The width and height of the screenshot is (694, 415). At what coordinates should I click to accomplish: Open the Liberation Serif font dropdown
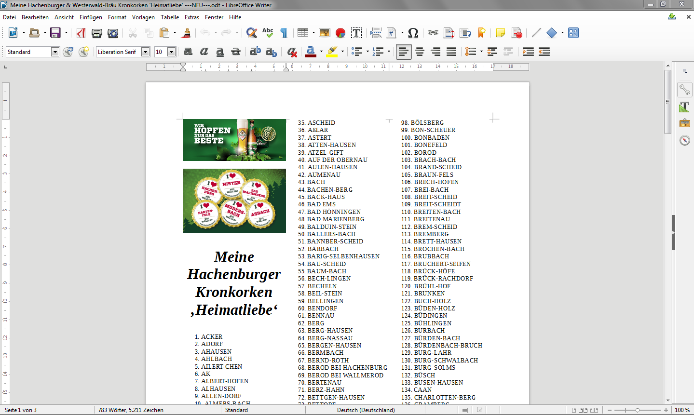click(x=146, y=52)
